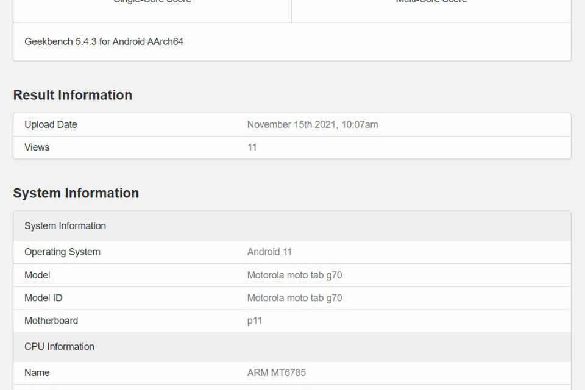
Task: Select the Model ID value Motorola moto tab g70
Action: tap(294, 298)
